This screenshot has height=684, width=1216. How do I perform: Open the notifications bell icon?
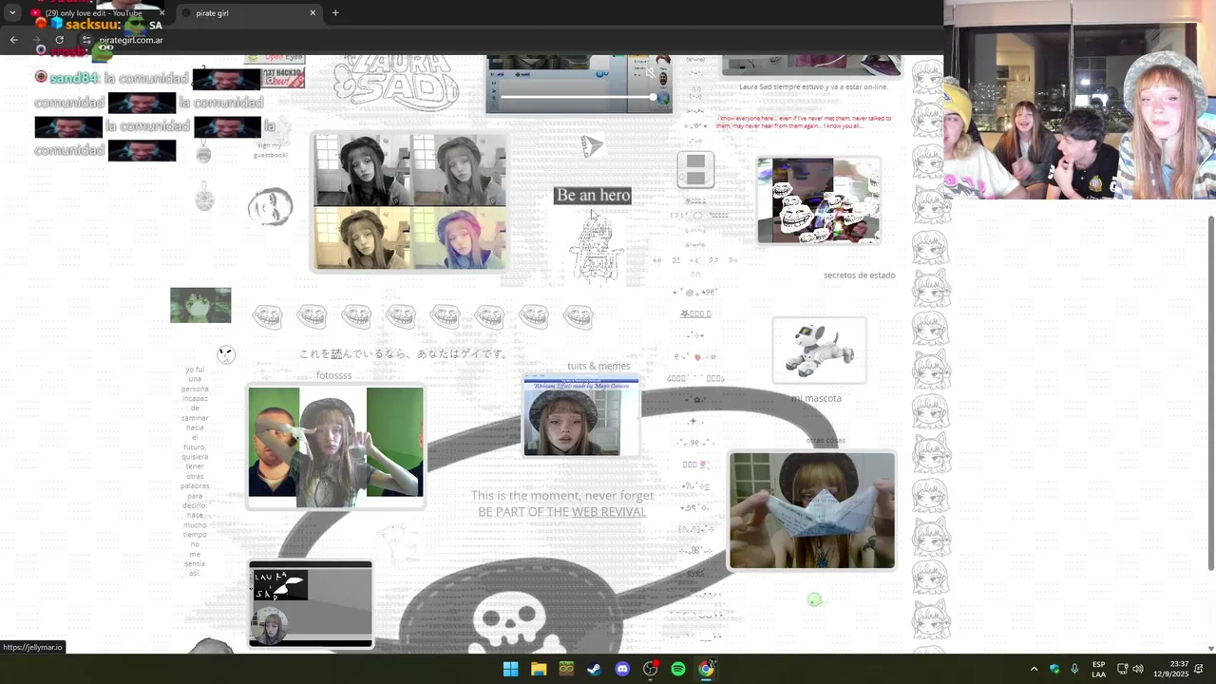[1199, 669]
